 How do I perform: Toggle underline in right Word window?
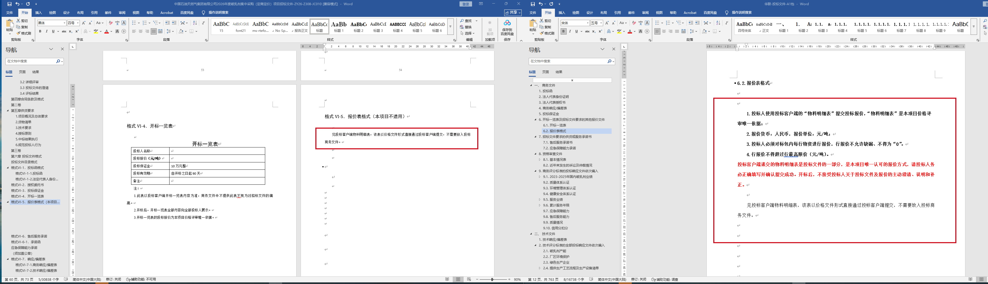point(576,31)
